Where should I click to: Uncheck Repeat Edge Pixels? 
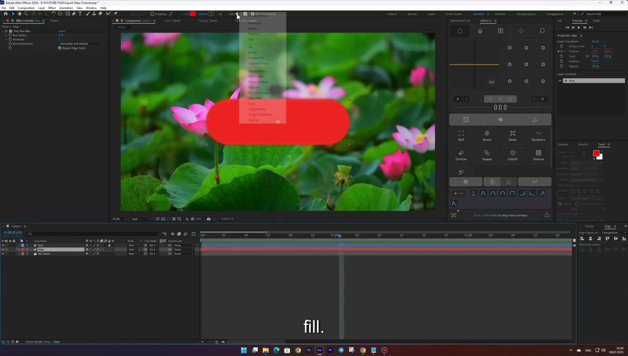60,48
